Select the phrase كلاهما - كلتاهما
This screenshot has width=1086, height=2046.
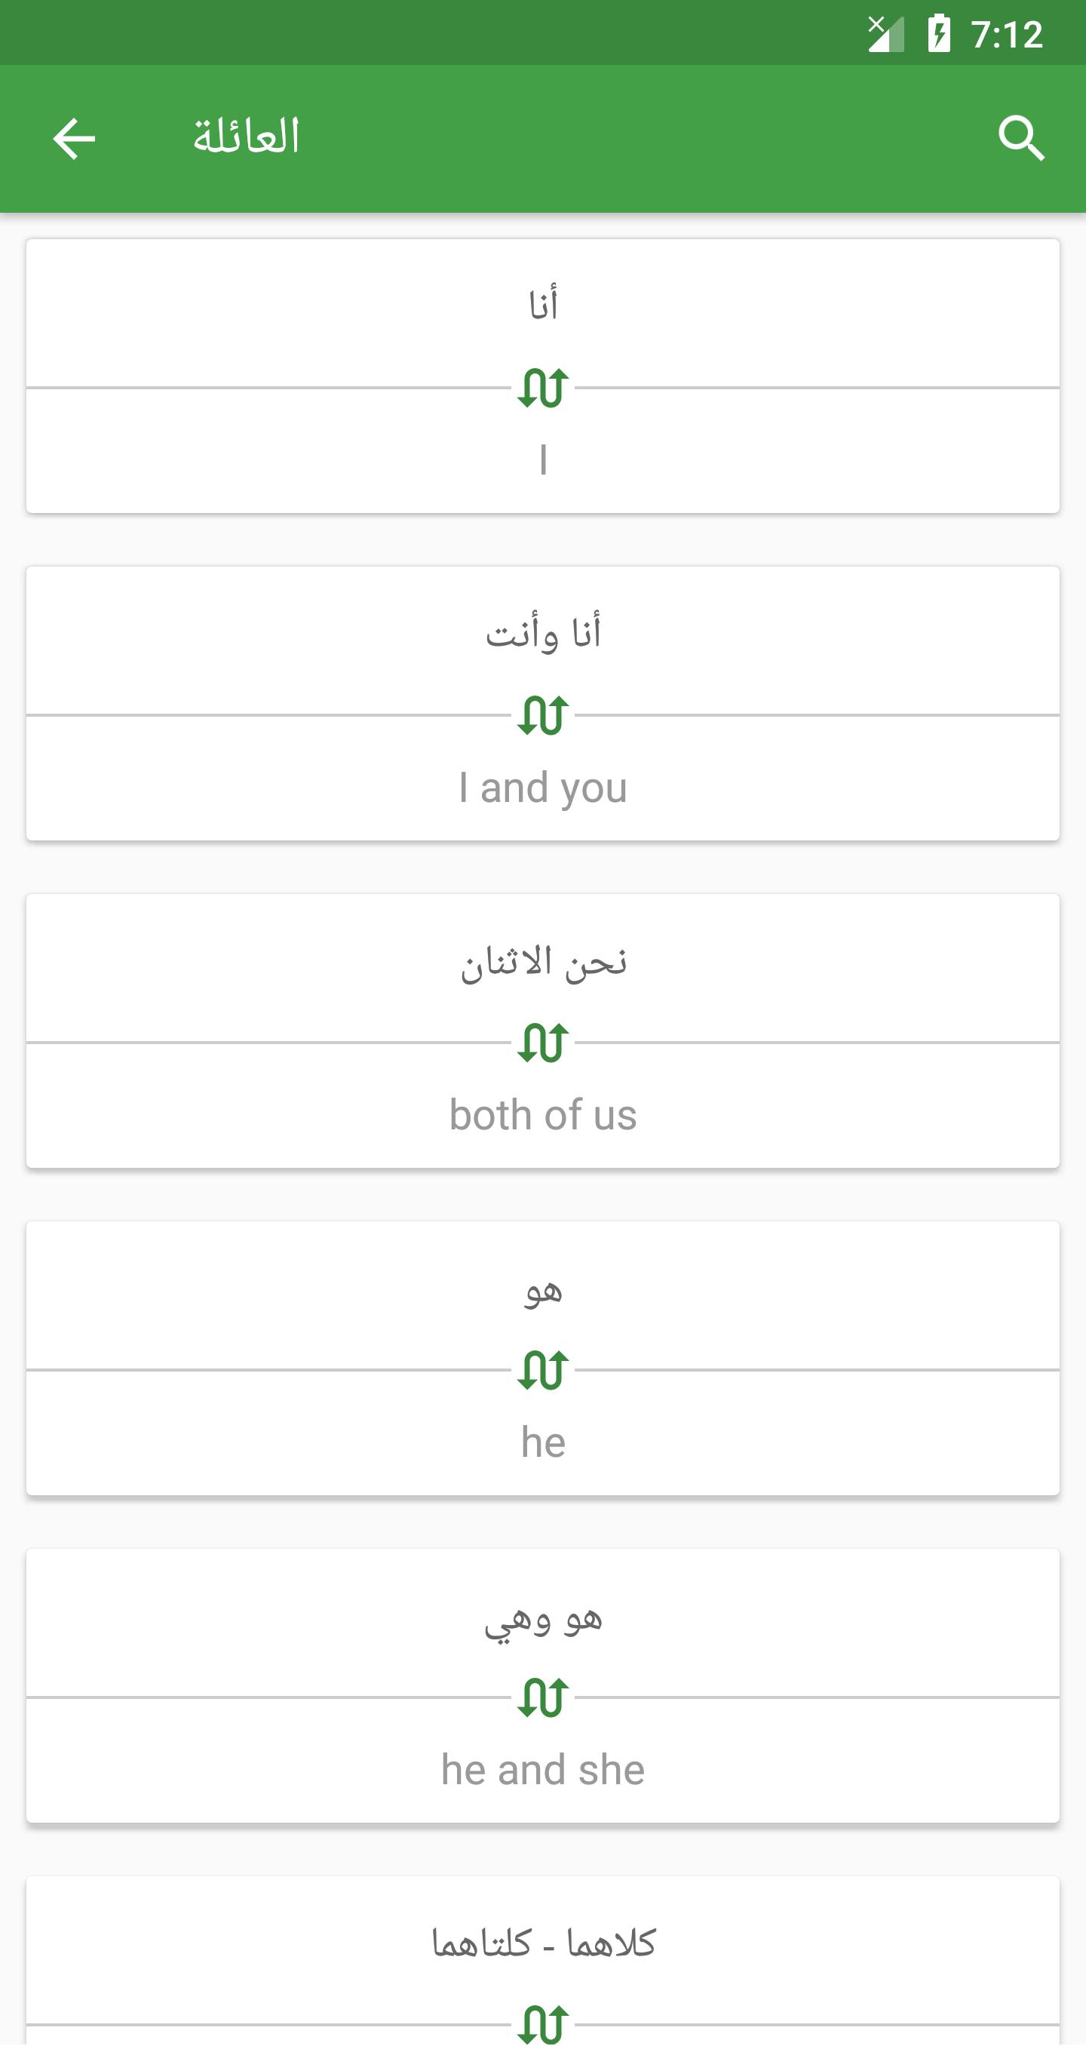[544, 1943]
